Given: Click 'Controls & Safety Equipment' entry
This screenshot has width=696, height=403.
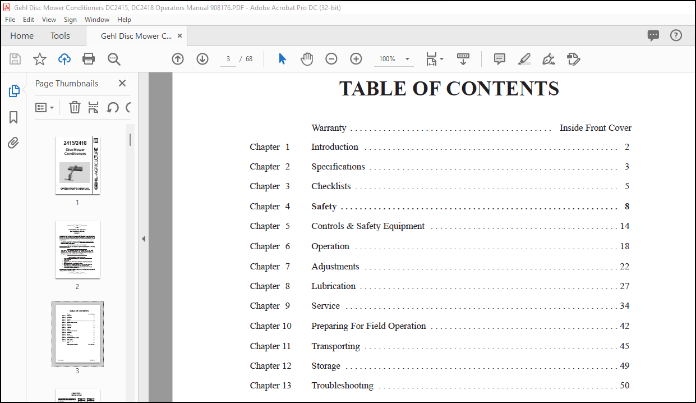Looking at the screenshot, I should [x=368, y=226].
